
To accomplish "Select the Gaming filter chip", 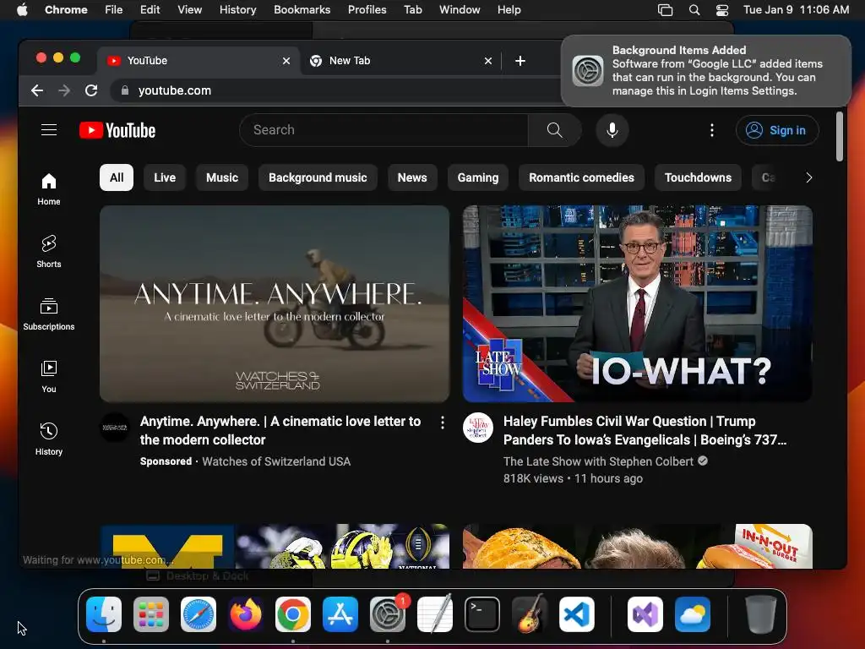I will click(x=478, y=177).
